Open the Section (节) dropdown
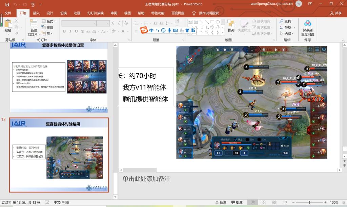347x207 pixels. [49, 34]
